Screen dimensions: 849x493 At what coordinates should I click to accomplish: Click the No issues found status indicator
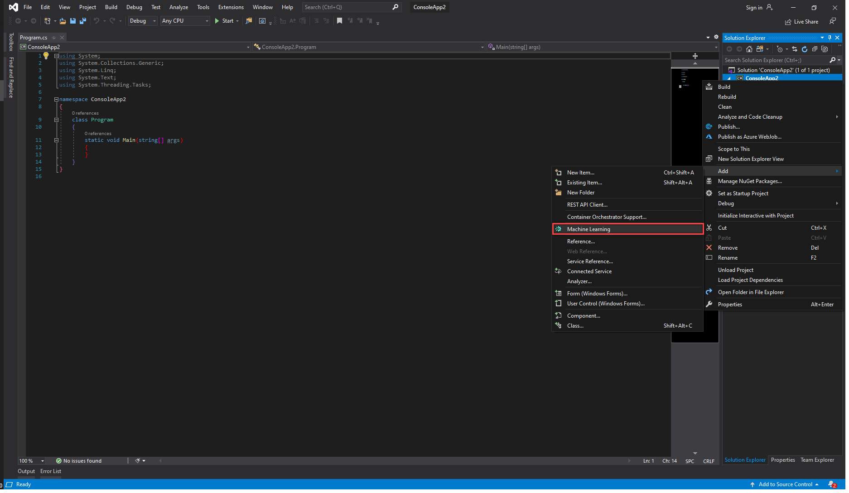click(79, 461)
